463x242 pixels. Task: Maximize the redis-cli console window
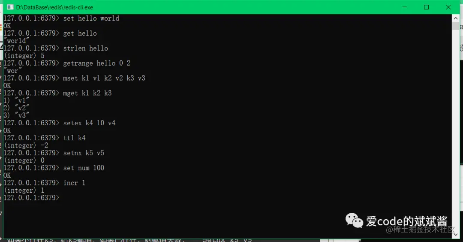426,7
